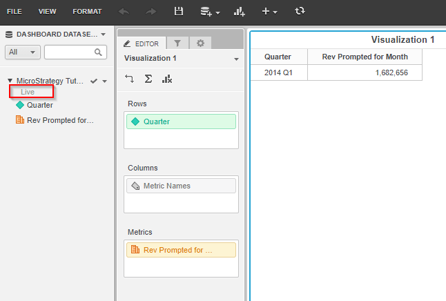
Task: Open the FILE menu
Action: (14, 12)
